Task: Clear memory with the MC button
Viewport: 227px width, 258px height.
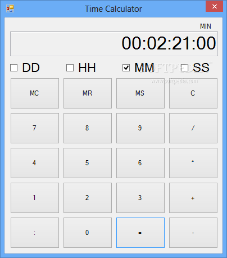Action: (x=35, y=93)
